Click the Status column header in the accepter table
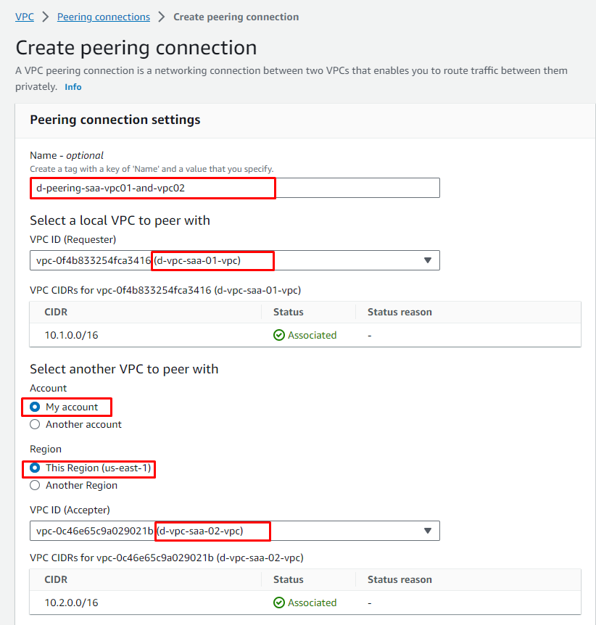 click(x=288, y=580)
